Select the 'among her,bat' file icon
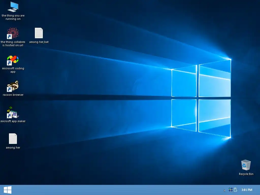This screenshot has width=260, height=195. (x=39, y=33)
